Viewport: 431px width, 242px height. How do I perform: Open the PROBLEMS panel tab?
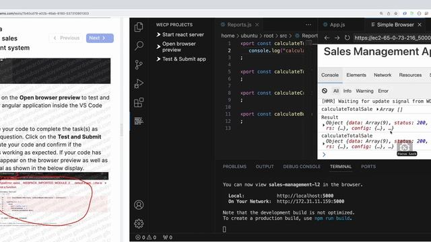[x=234, y=167]
